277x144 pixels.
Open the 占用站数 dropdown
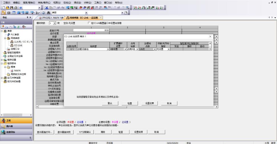(137, 49)
